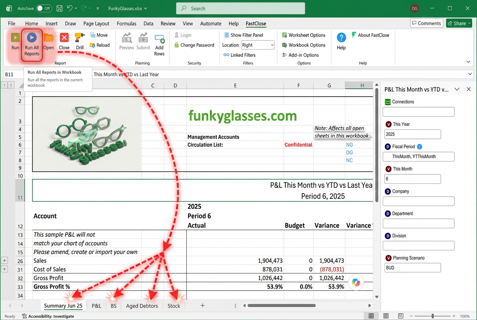Toggle the AutoSave switch
This screenshot has height=320, width=477.
coord(44,8)
